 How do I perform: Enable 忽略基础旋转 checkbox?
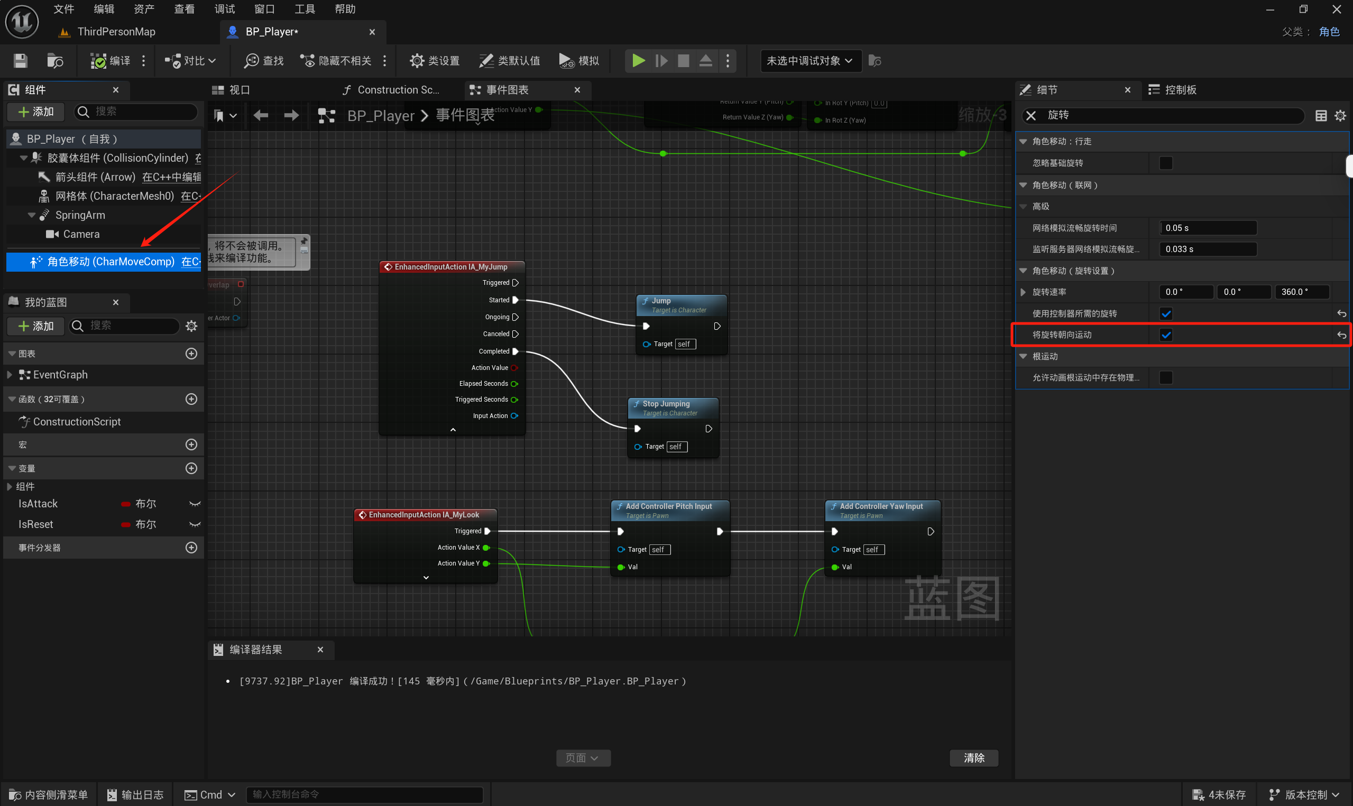point(1166,163)
